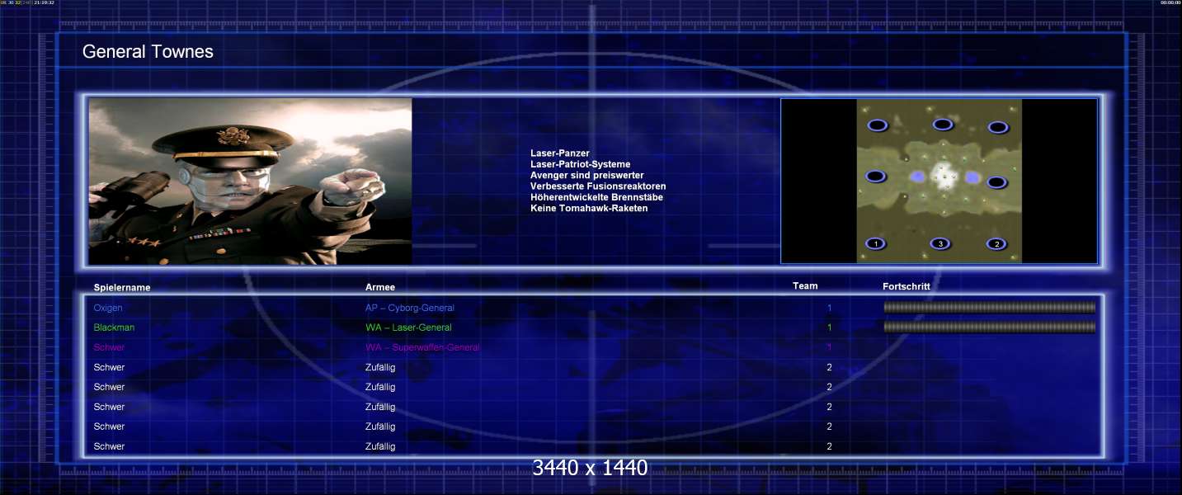Click the Fortschritt column header
The width and height of the screenshot is (1182, 495).
pyautogui.click(x=907, y=287)
